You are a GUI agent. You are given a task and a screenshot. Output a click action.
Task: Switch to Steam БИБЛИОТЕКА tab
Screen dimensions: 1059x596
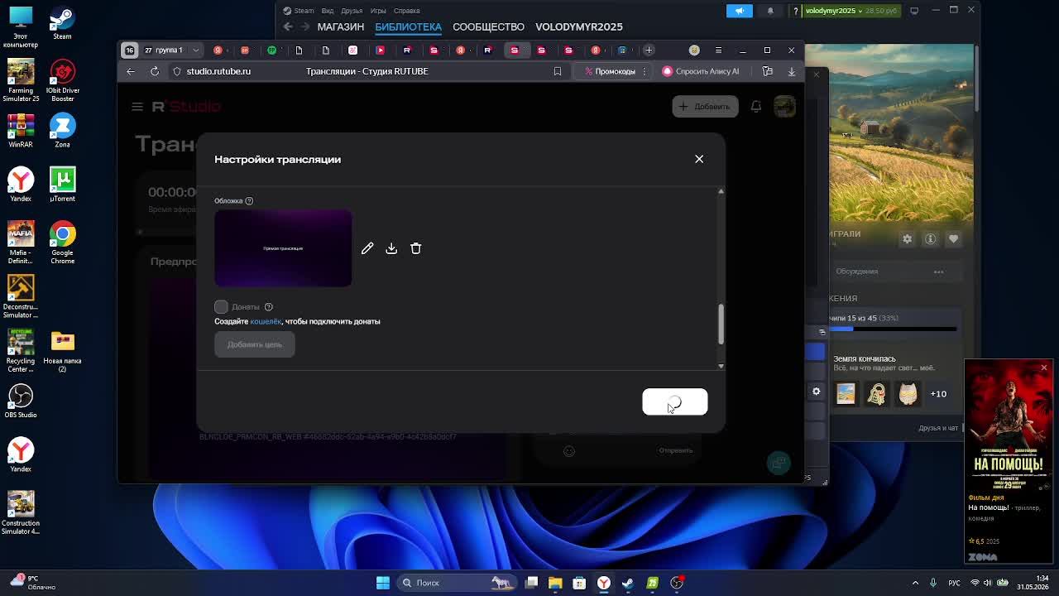click(x=408, y=26)
